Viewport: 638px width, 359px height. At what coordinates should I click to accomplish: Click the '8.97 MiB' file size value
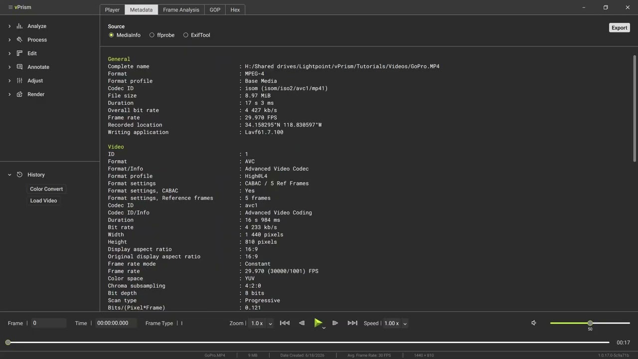[x=258, y=96]
